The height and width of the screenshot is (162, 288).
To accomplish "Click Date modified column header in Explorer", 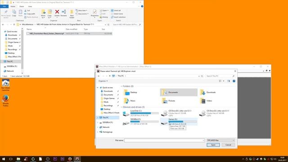I will pos(72,29).
